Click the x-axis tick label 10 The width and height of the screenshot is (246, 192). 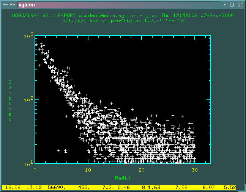pyautogui.click(x=88, y=170)
